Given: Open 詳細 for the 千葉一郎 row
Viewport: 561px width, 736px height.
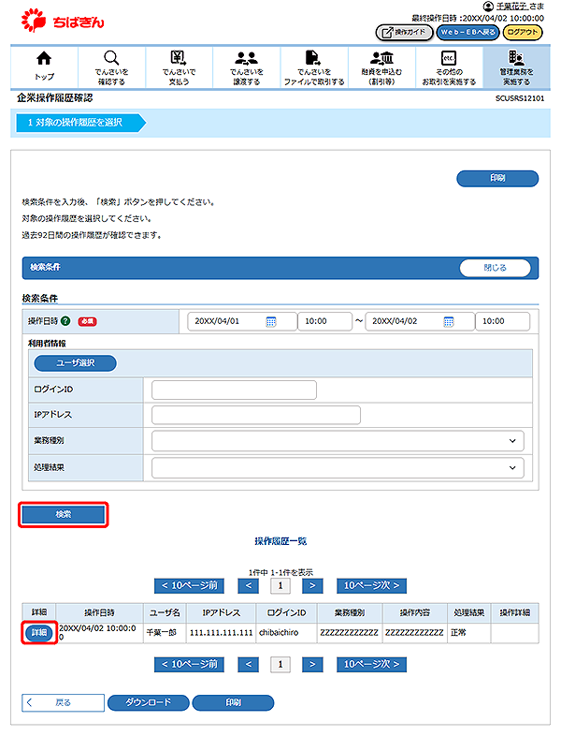Looking at the screenshot, I should [x=39, y=633].
